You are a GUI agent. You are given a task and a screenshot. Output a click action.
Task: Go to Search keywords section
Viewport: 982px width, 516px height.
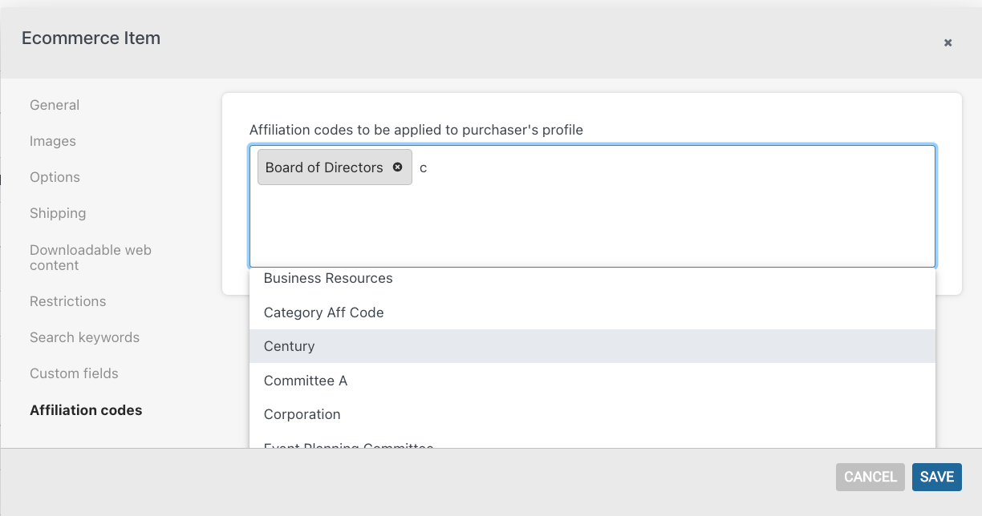(x=84, y=337)
